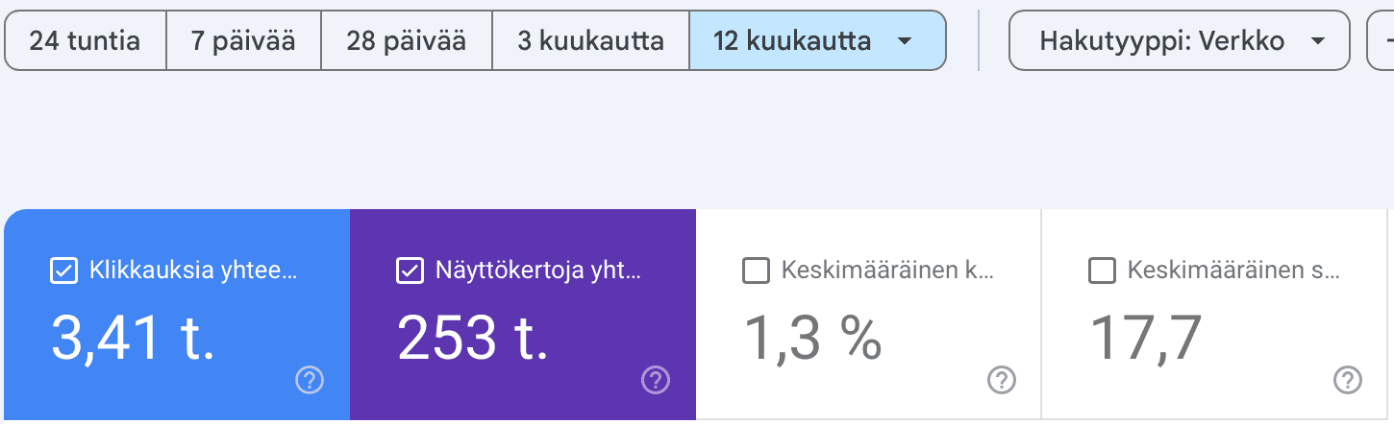Open the help icon on the Näyttökertoja card
The image size is (1394, 424).
655,381
